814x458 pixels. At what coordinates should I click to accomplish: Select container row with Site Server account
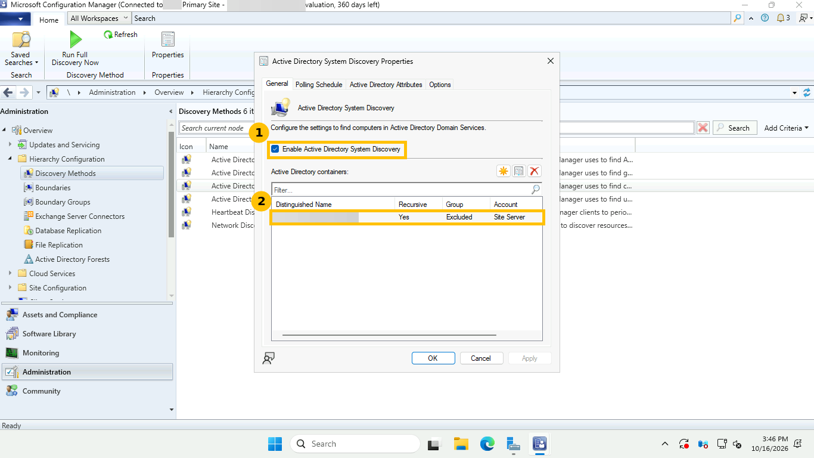(x=406, y=217)
